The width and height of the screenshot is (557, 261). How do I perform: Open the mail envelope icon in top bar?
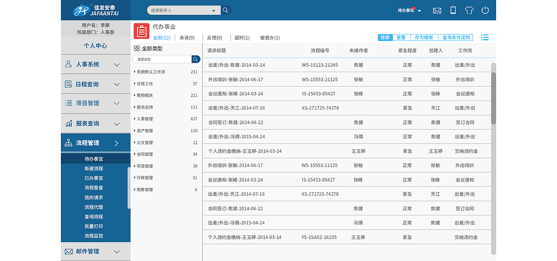coord(437,10)
